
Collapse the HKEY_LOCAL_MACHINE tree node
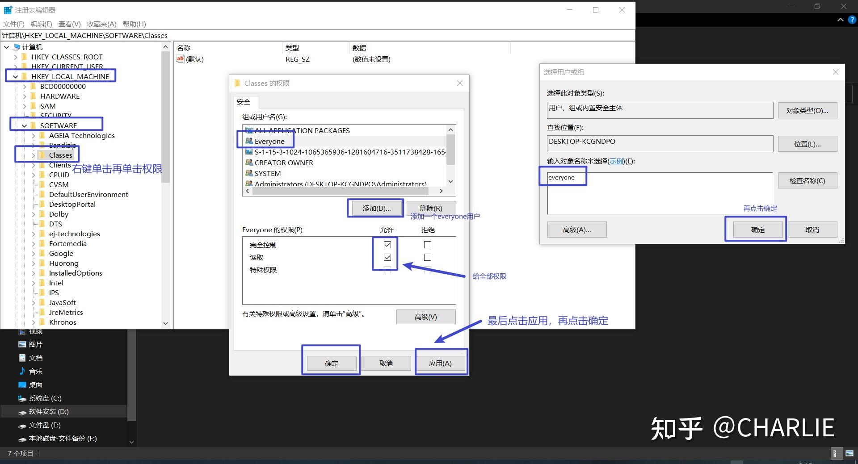pos(16,76)
